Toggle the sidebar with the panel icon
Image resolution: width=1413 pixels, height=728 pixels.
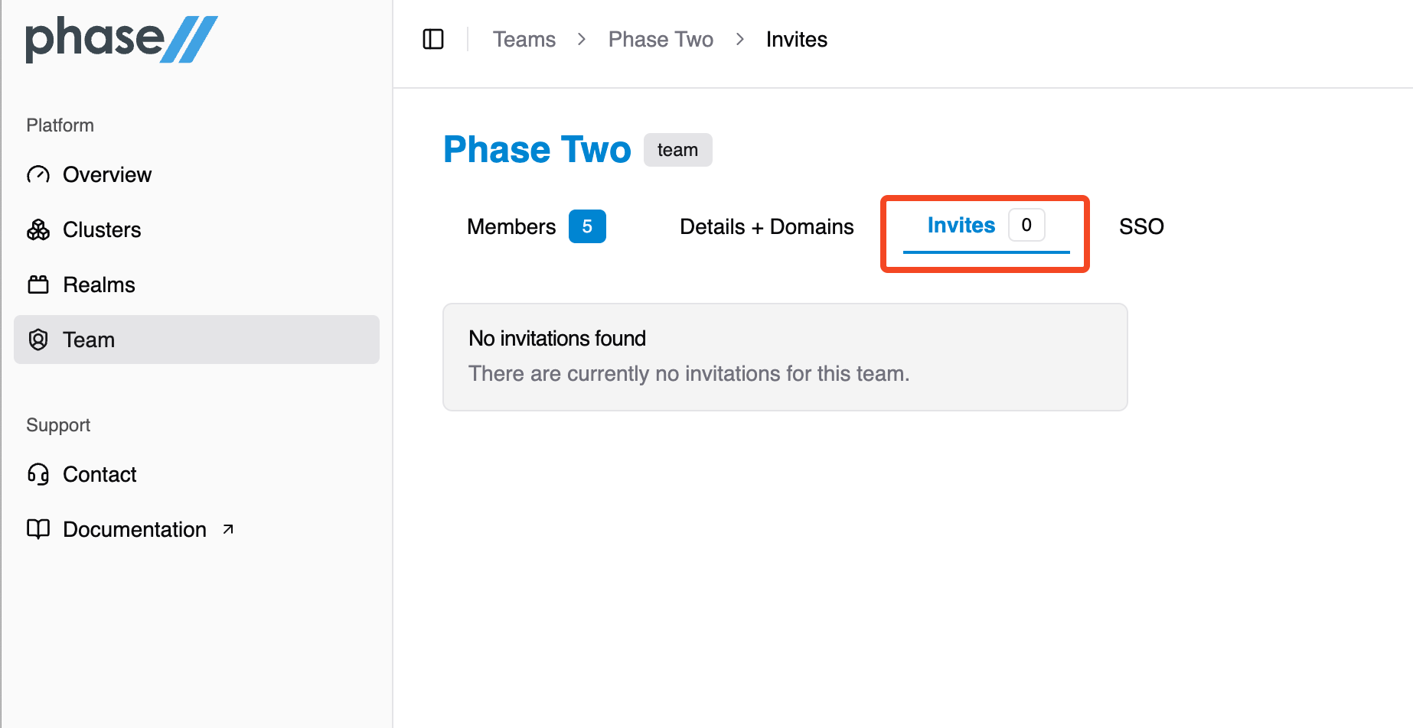pos(433,39)
